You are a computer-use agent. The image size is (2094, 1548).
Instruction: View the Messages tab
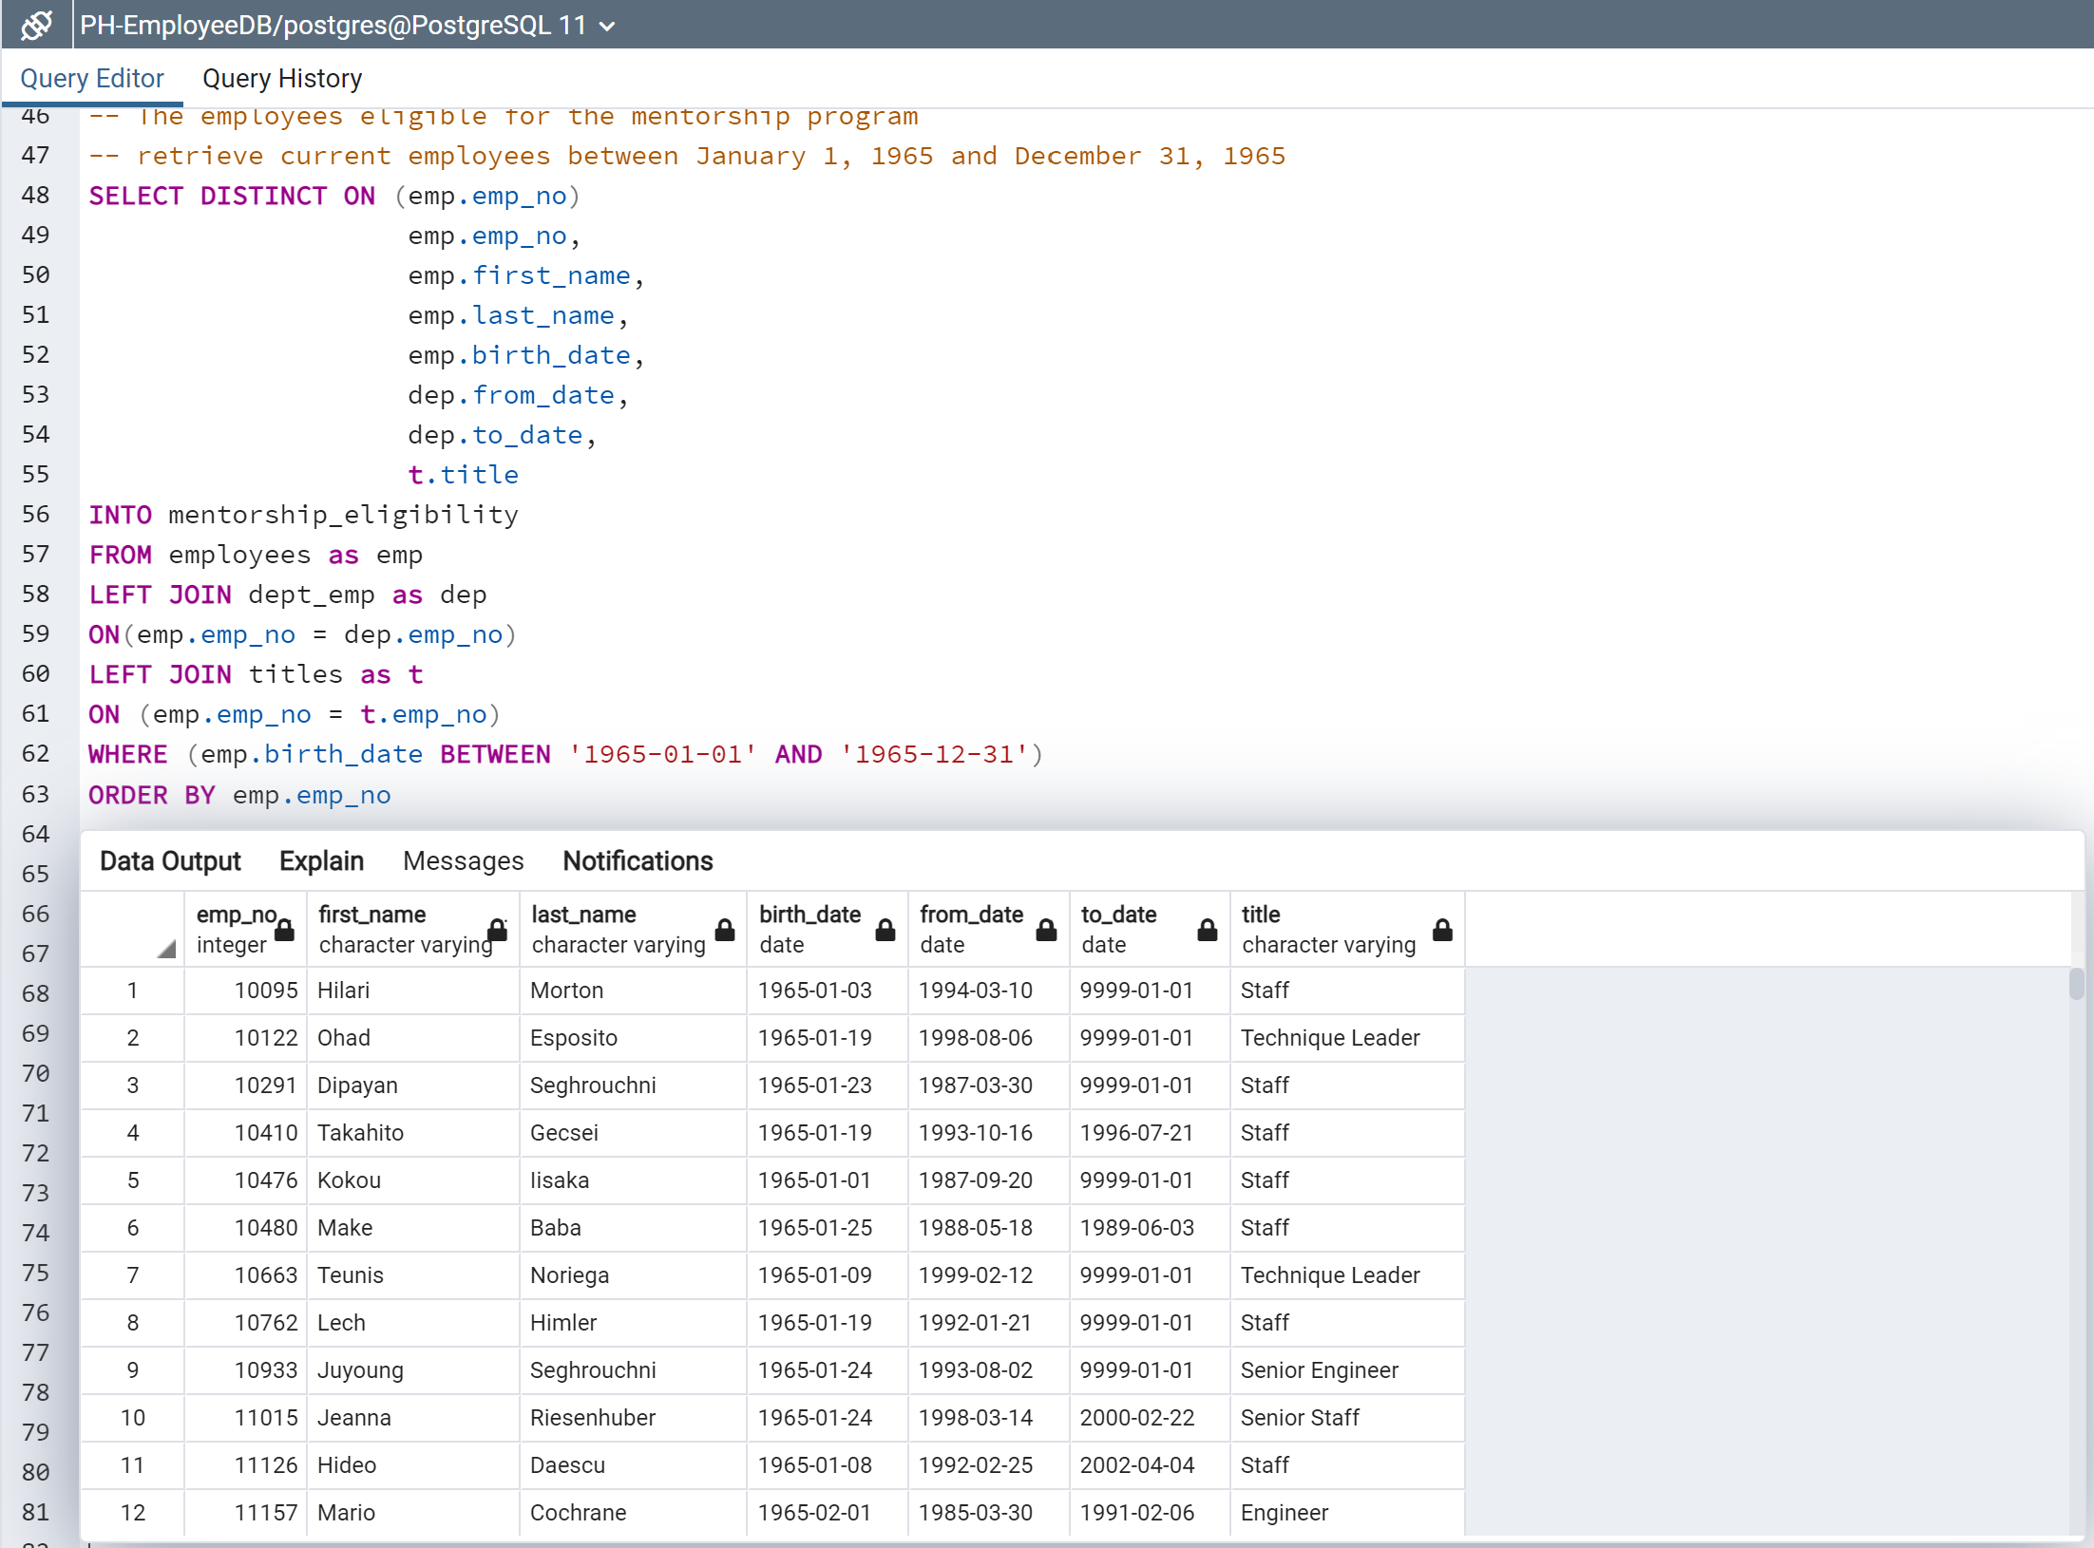463,860
